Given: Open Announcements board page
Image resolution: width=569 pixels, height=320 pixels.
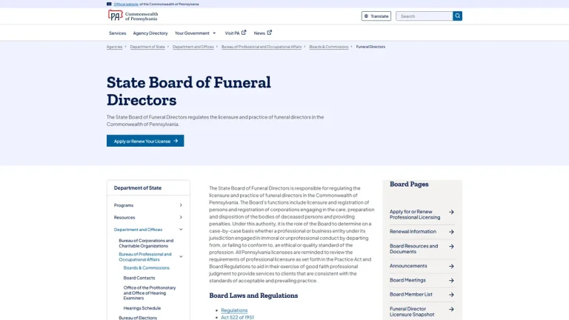Looking at the screenshot, I should pos(408,266).
